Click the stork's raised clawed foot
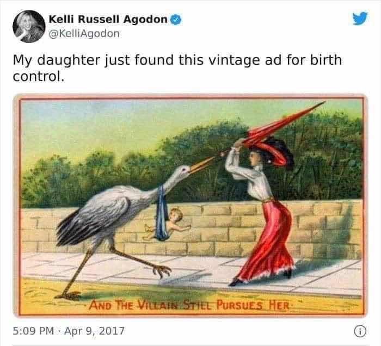Image resolution: width=381 pixels, height=346 pixels. click(162, 270)
